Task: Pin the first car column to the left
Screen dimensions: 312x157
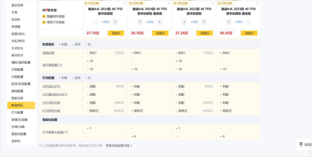Action: (91, 3)
